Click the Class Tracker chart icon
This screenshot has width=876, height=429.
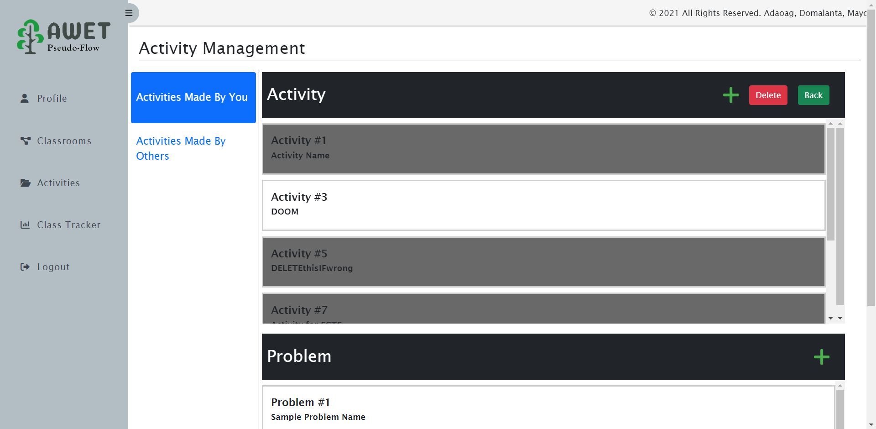[x=25, y=225]
